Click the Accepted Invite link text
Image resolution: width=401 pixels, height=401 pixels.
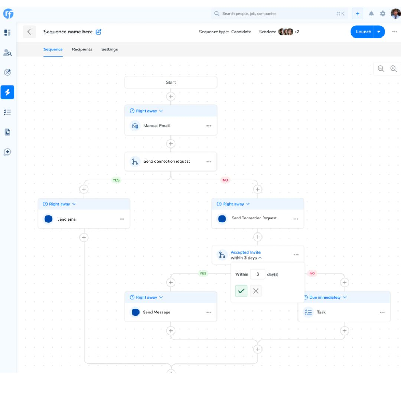245,252
